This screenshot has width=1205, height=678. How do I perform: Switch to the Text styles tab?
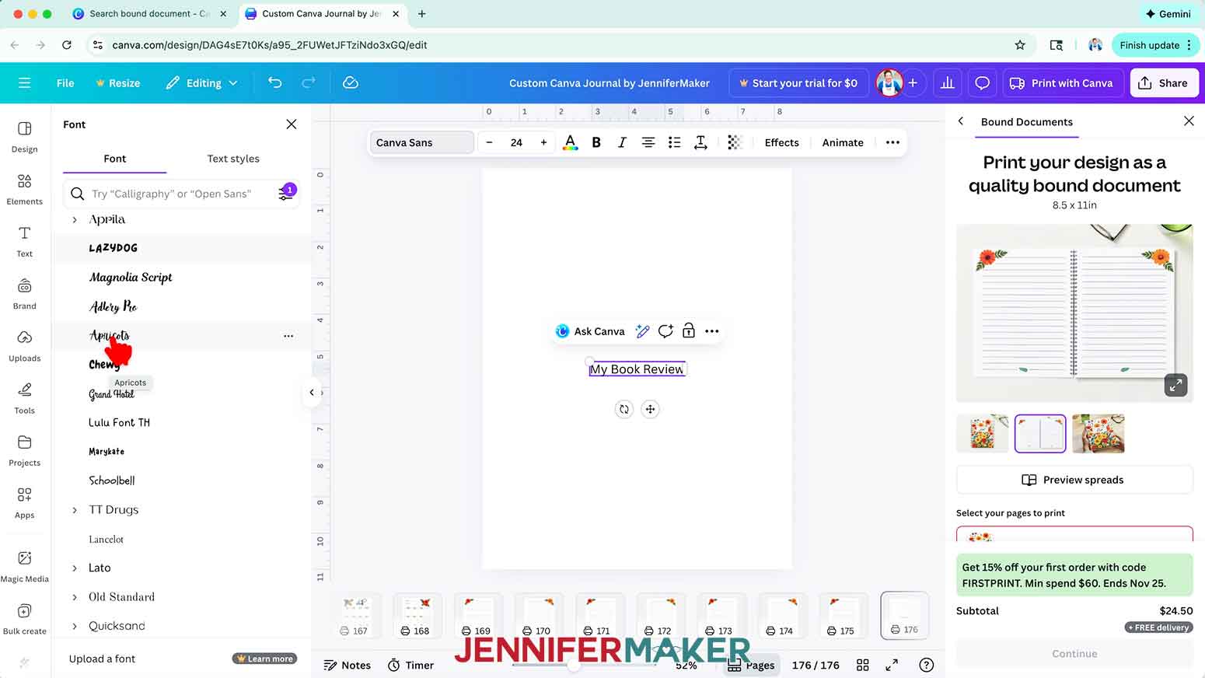tap(233, 159)
